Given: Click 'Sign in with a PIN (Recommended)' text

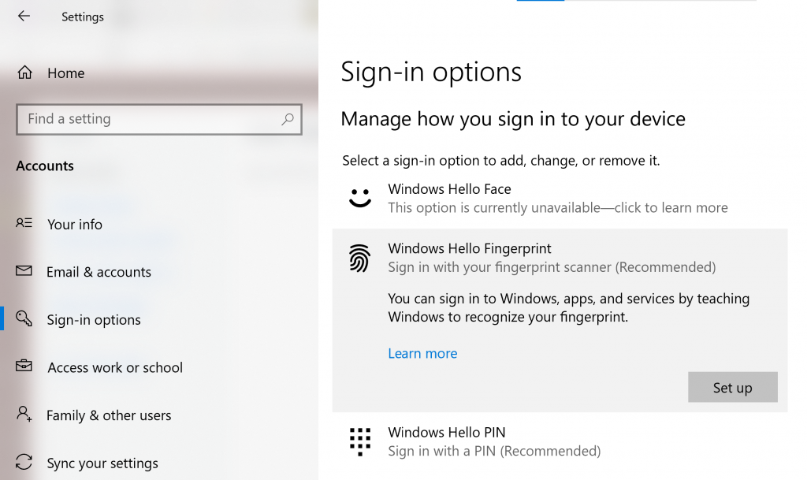Looking at the screenshot, I should [494, 451].
